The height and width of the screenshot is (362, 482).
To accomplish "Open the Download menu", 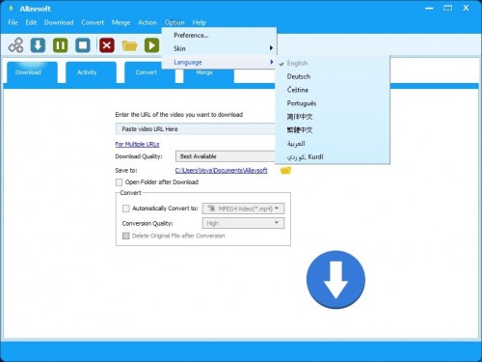I will tap(59, 22).
